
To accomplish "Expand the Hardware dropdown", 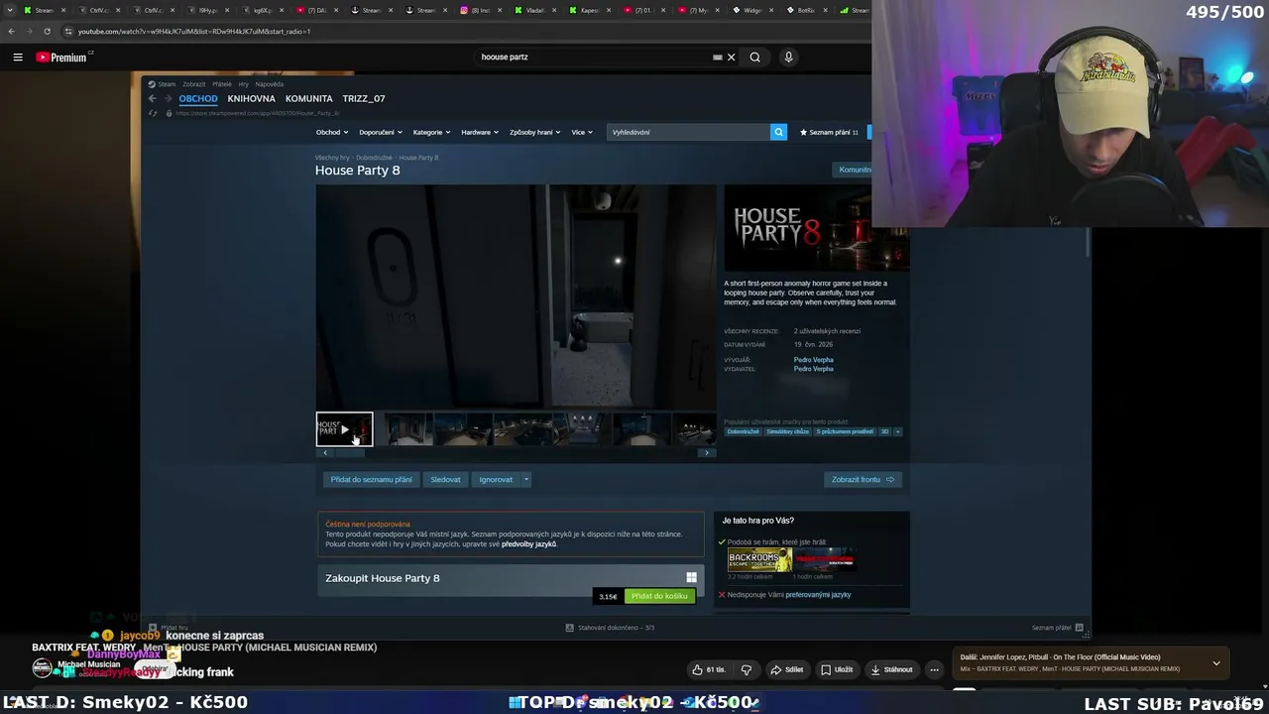I will pyautogui.click(x=480, y=132).
